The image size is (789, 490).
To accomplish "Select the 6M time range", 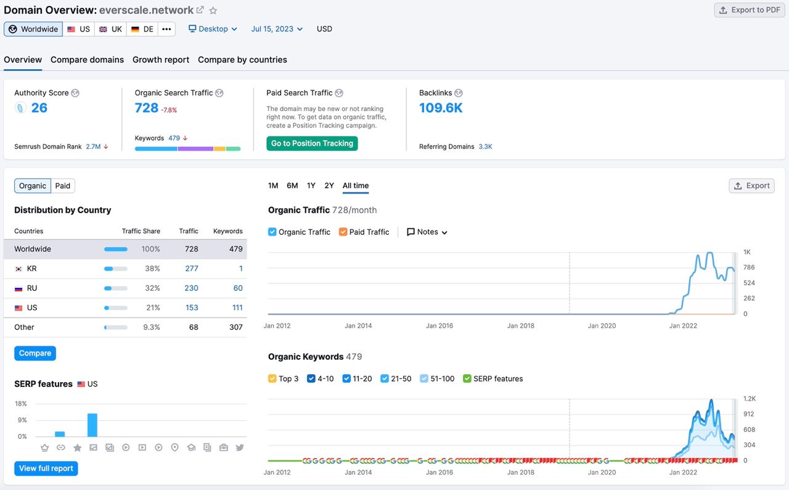I will [x=292, y=186].
